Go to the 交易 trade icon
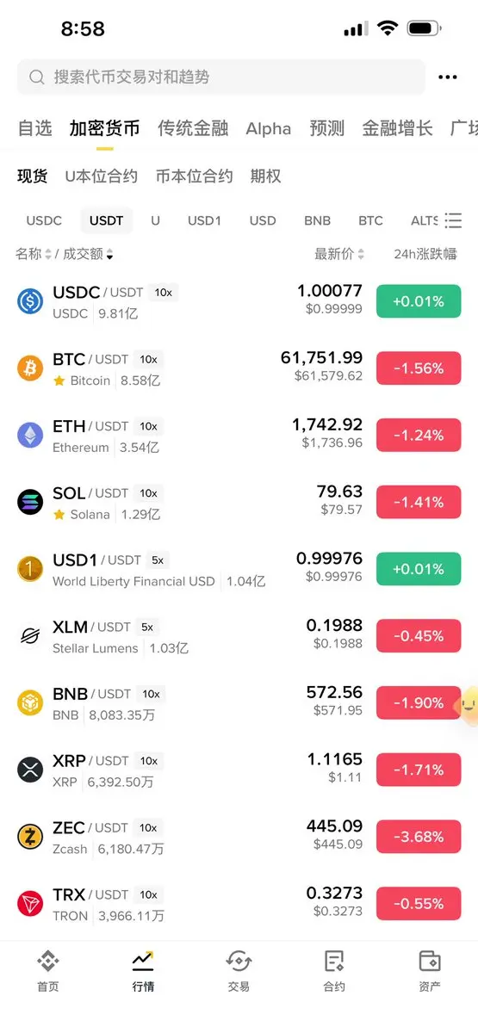 coord(239,961)
